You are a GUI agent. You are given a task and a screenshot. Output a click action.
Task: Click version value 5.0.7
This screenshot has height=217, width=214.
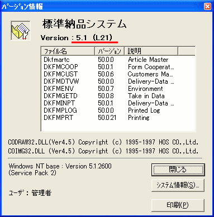coord(106,89)
